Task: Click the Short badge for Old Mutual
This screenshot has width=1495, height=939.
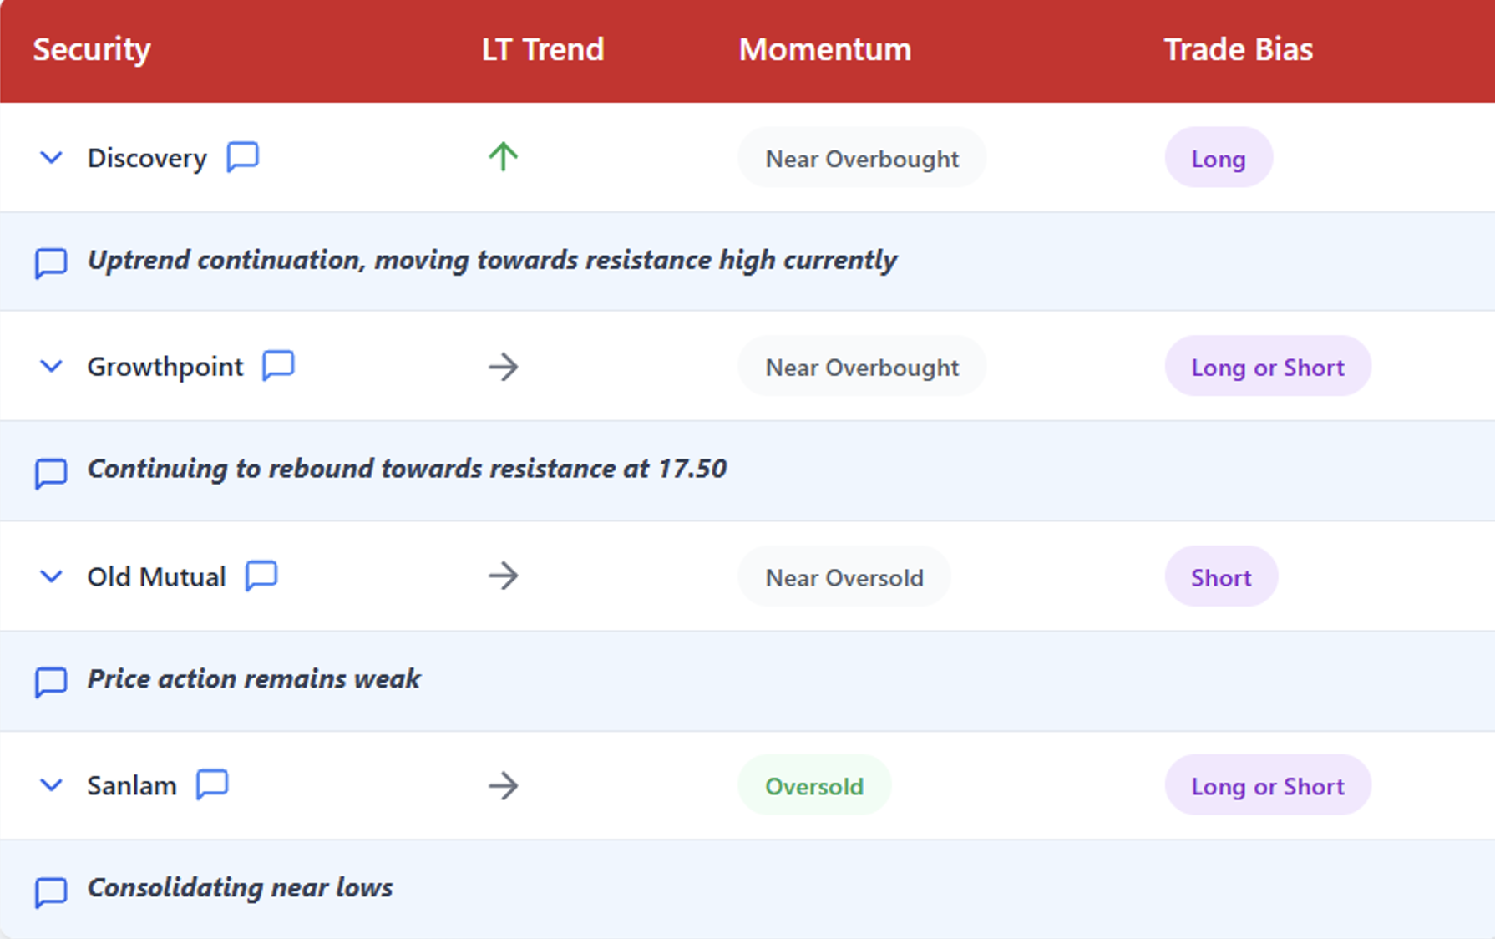Action: pos(1221,576)
